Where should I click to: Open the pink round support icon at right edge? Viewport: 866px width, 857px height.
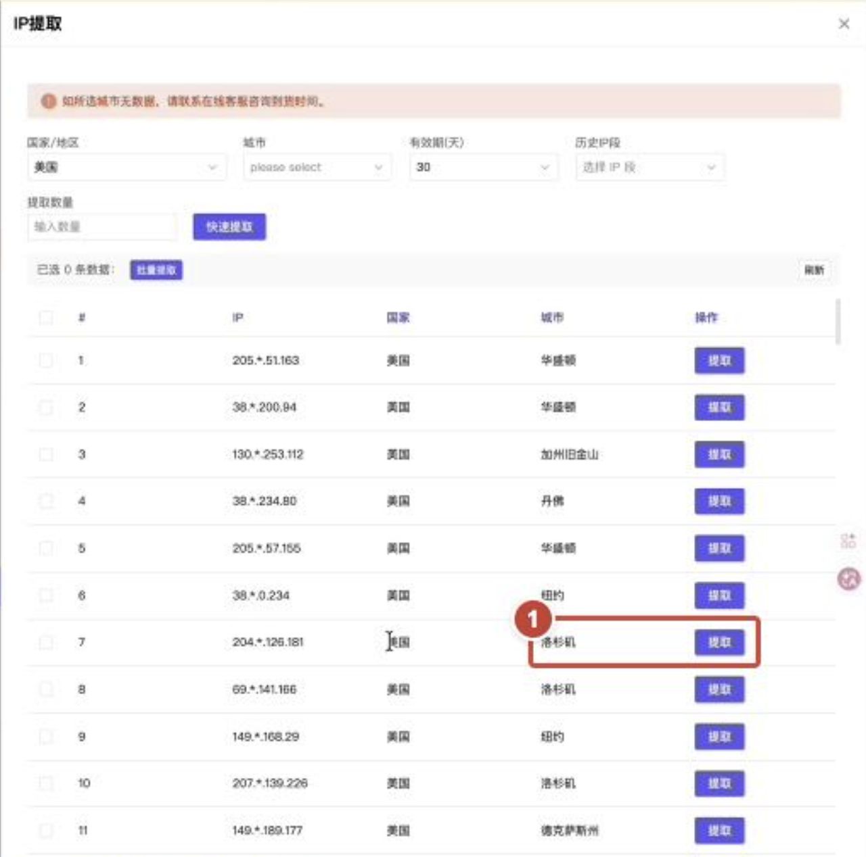[x=849, y=579]
